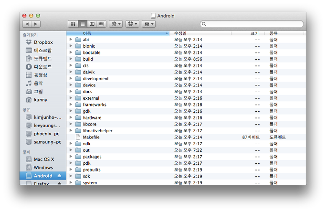326x212 pixels.
Task: Sort by the 크기 column header
Action: 248,33
